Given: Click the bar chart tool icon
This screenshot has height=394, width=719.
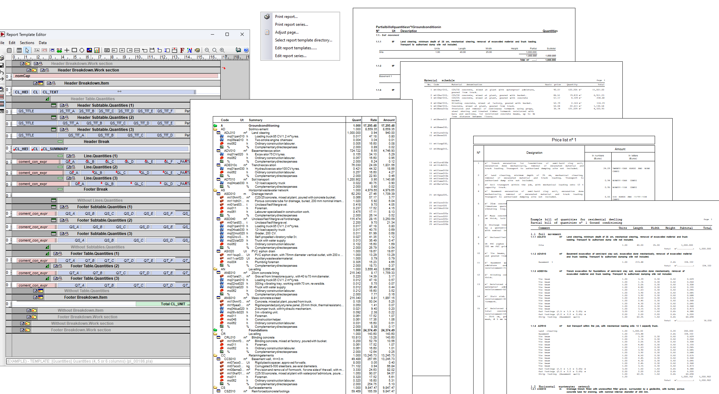Looking at the screenshot, I should [x=97, y=50].
